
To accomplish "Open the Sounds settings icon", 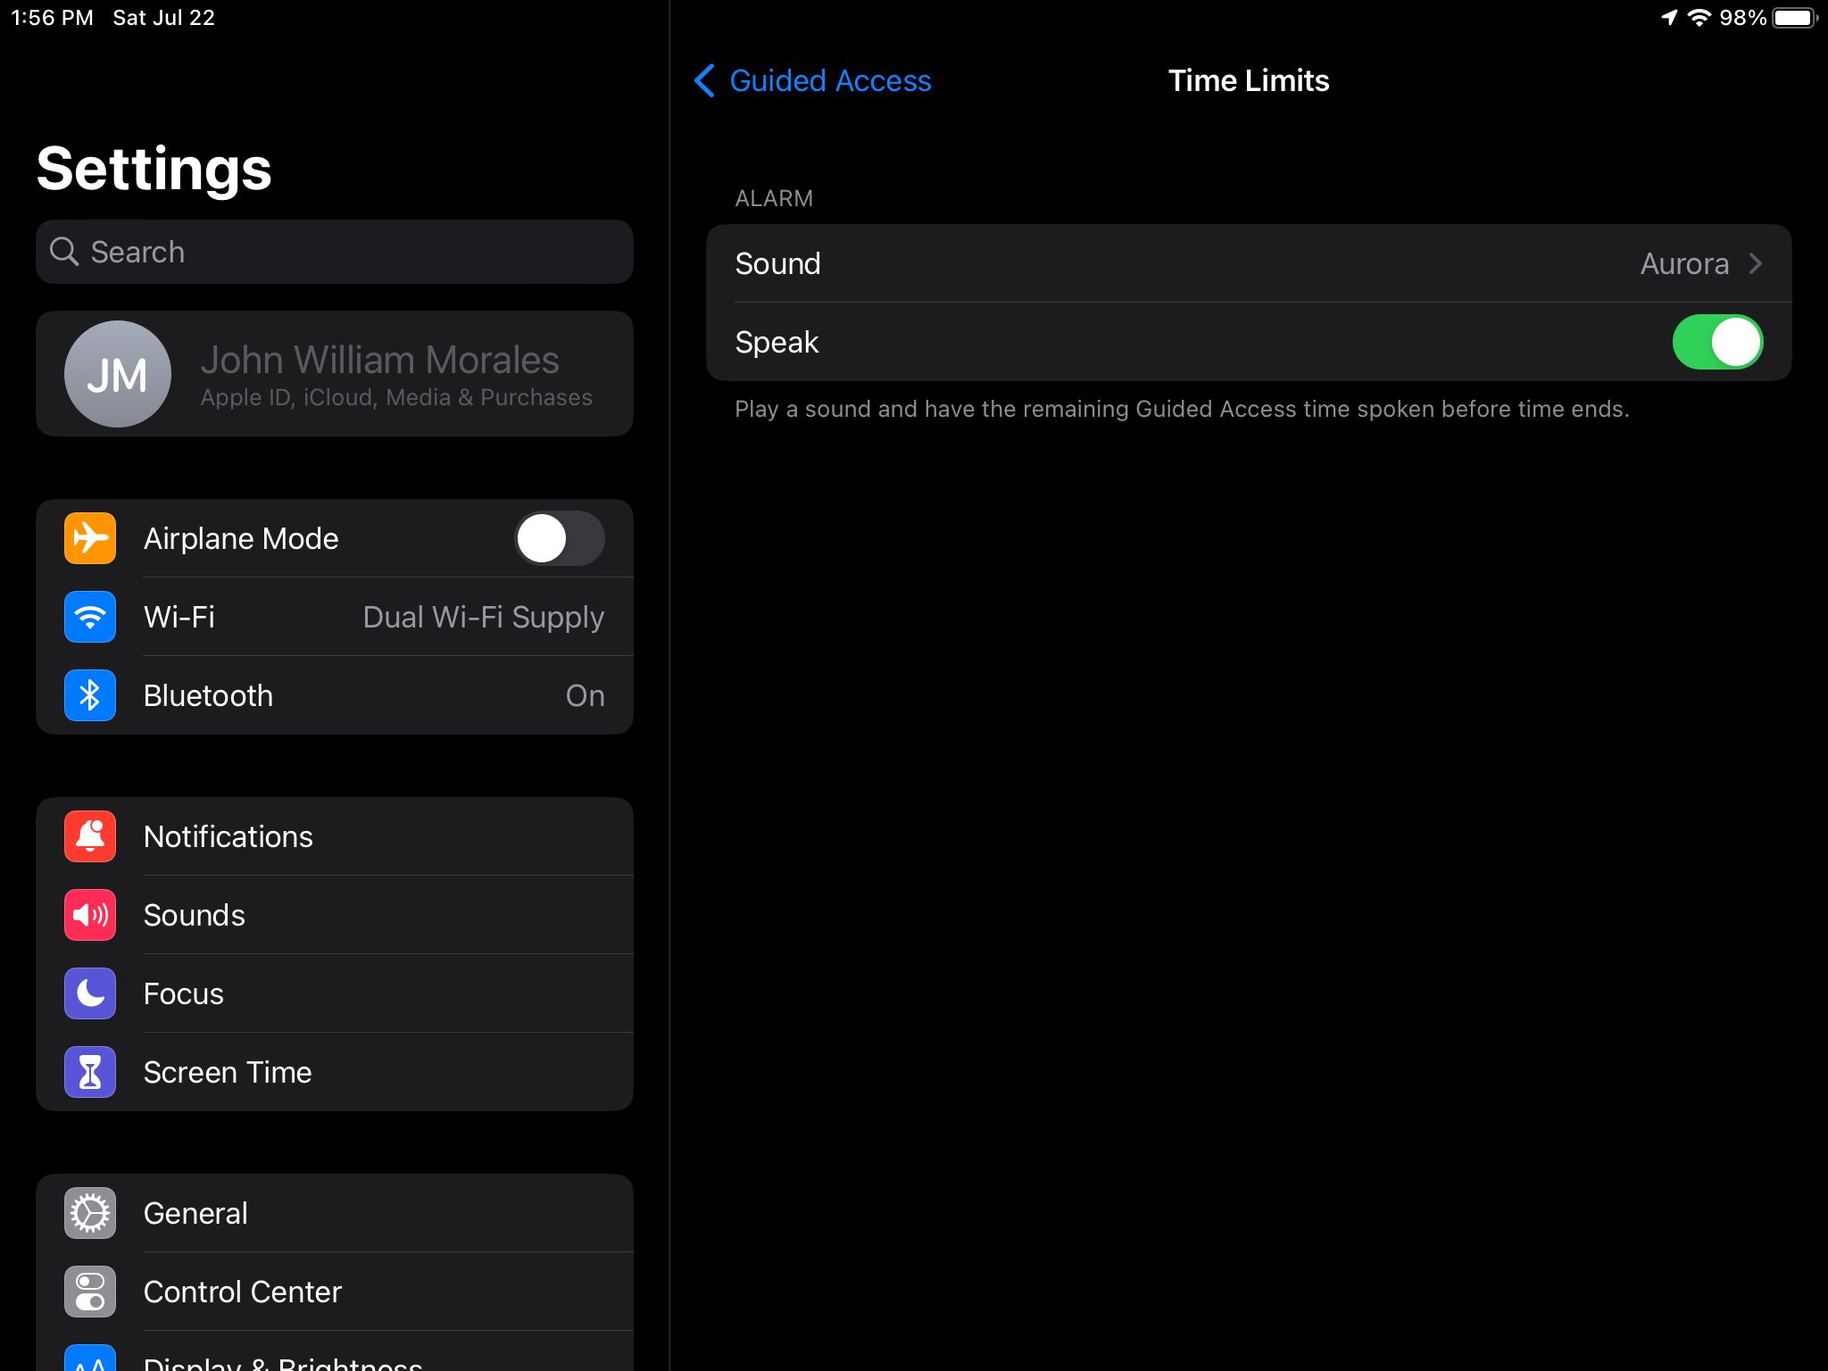I will click(89, 914).
